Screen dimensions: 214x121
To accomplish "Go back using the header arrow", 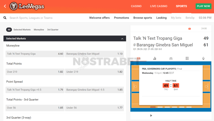I will click(5, 6).
